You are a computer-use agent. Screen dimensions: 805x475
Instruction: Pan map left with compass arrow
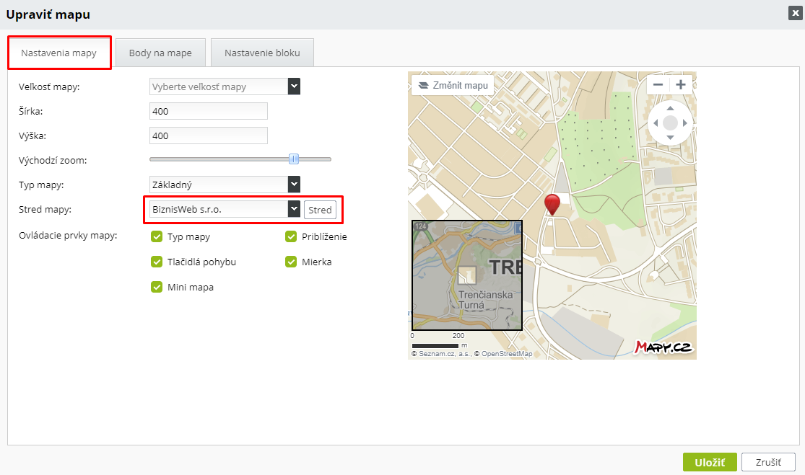pyautogui.click(x=656, y=123)
